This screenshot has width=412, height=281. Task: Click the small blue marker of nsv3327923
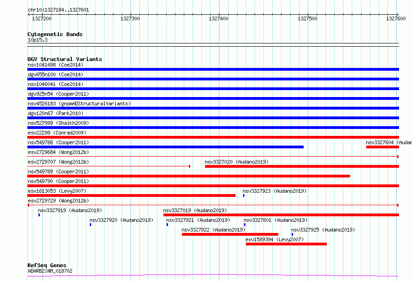244,195
